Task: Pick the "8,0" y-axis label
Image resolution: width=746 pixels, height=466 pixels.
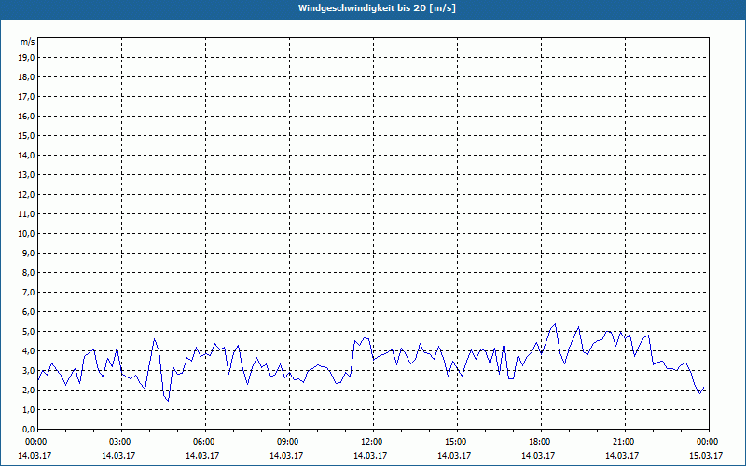Action: (x=28, y=272)
